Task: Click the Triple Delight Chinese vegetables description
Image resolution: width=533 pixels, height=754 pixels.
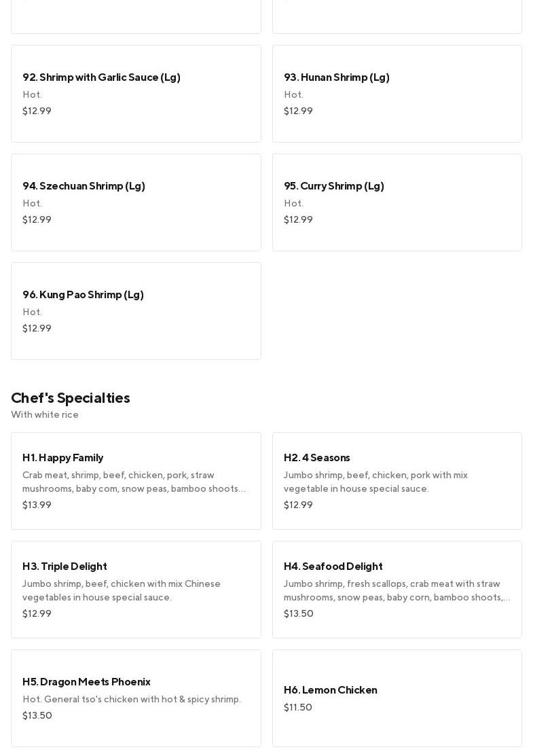Action: [x=122, y=590]
